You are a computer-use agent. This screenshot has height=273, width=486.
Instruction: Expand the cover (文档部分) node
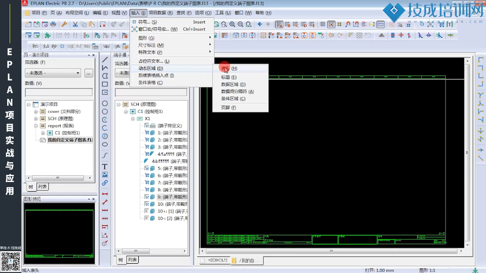36,111
